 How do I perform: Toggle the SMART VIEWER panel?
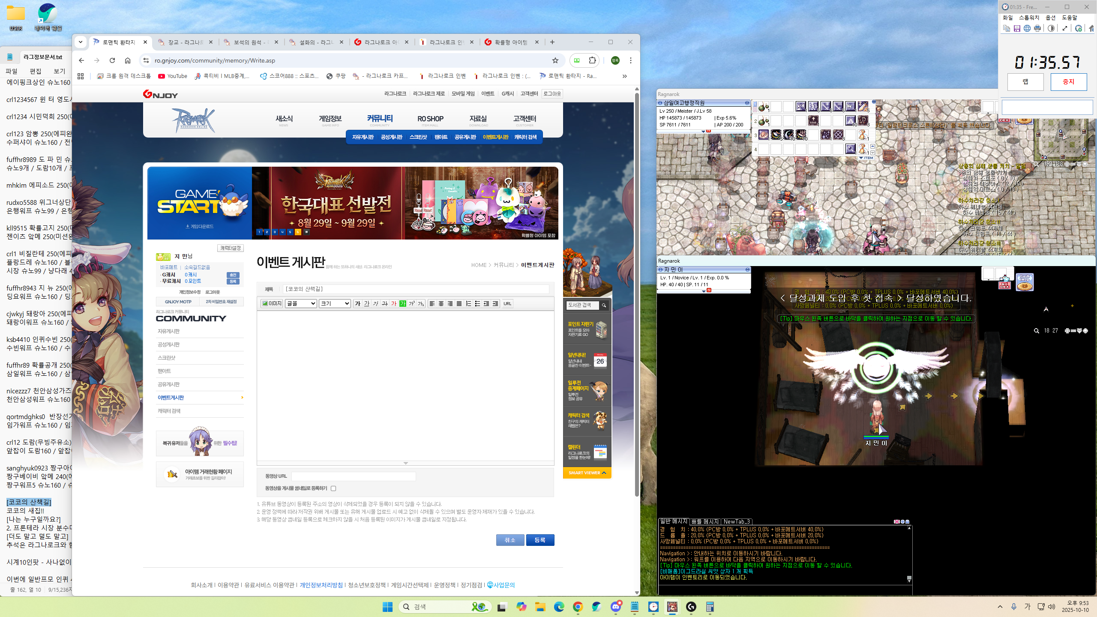pos(587,473)
